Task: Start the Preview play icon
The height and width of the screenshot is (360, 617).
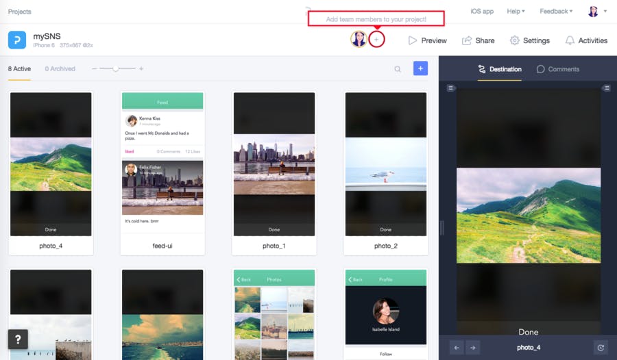Action: (412, 40)
